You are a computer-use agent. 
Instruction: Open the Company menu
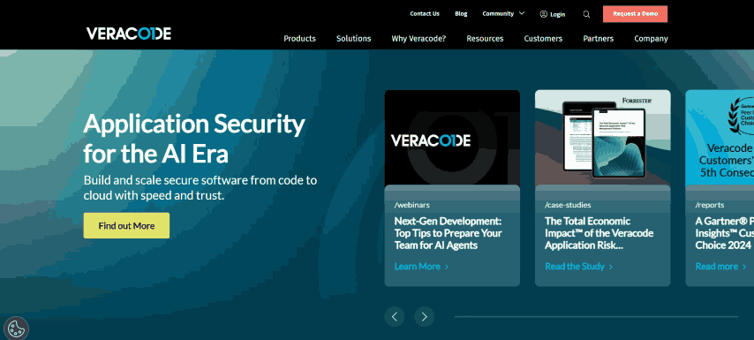point(651,39)
